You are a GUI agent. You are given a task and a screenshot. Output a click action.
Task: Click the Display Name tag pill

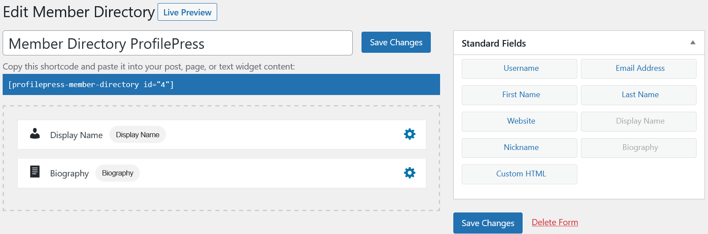(x=137, y=135)
